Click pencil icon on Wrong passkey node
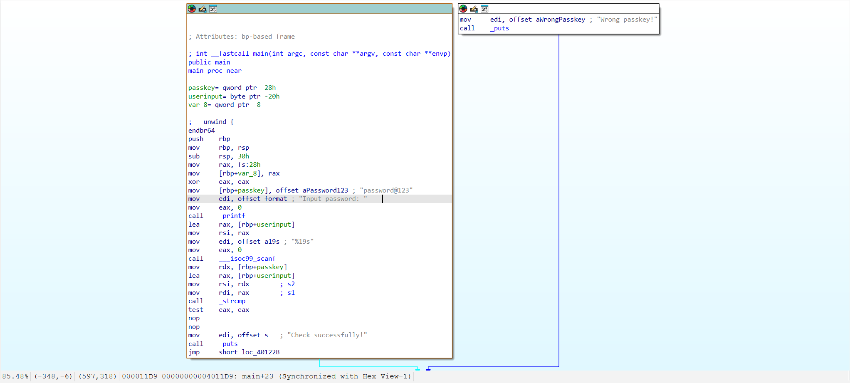 [474, 9]
